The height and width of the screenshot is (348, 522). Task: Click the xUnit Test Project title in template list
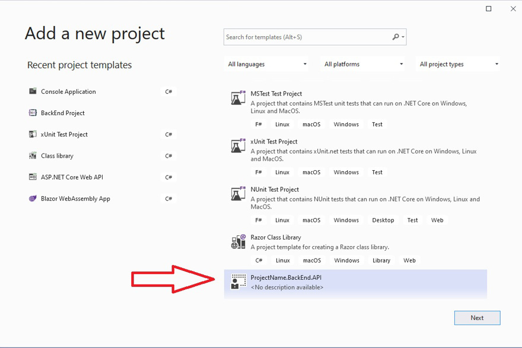(x=274, y=142)
